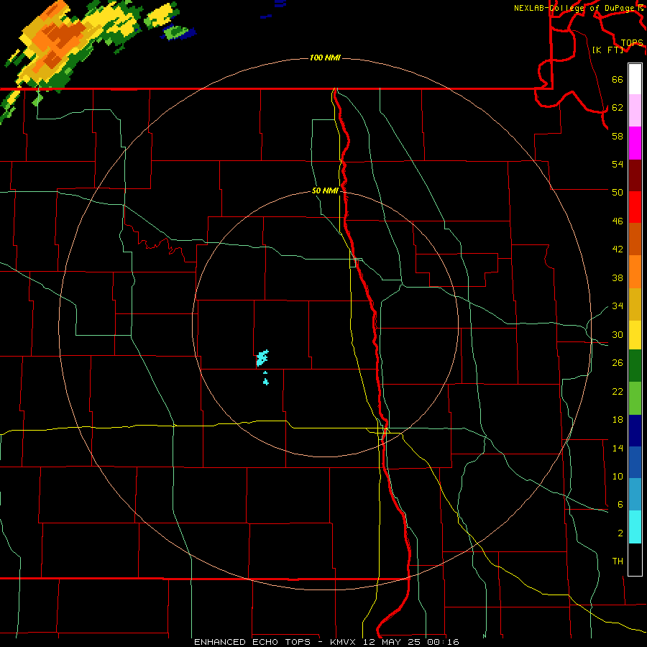Click the cyan 2 kft legend swatch
Screen dimensions: 647x647
(x=635, y=527)
